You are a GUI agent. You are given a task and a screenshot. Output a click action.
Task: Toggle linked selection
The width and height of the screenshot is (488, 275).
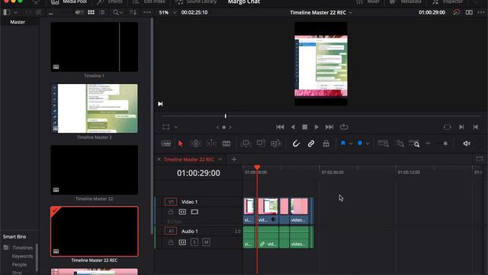311,144
